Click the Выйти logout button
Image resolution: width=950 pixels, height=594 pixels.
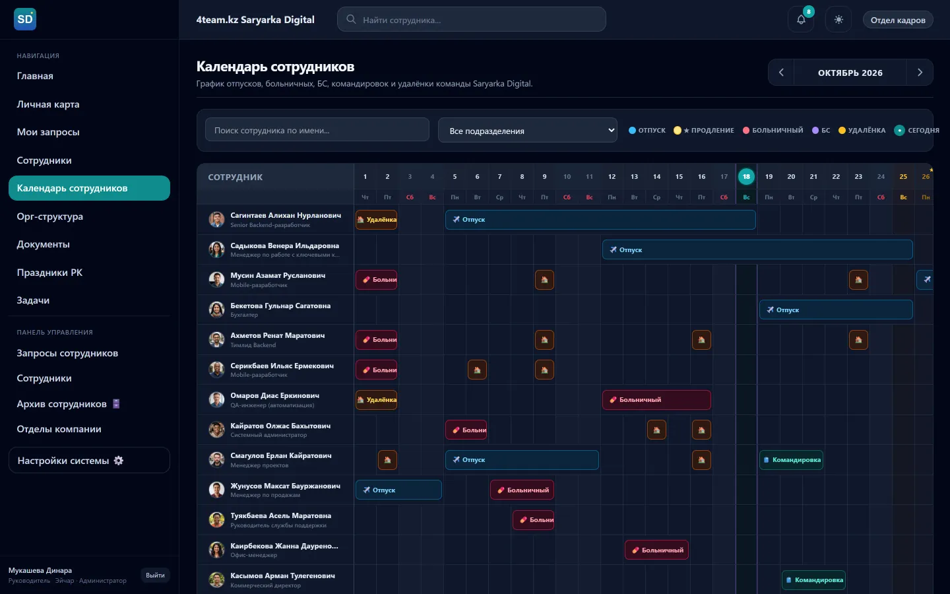click(156, 576)
